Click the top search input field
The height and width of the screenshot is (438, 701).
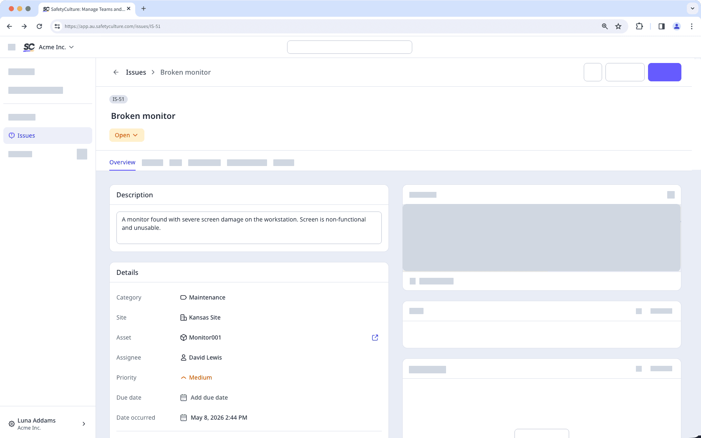350,47
